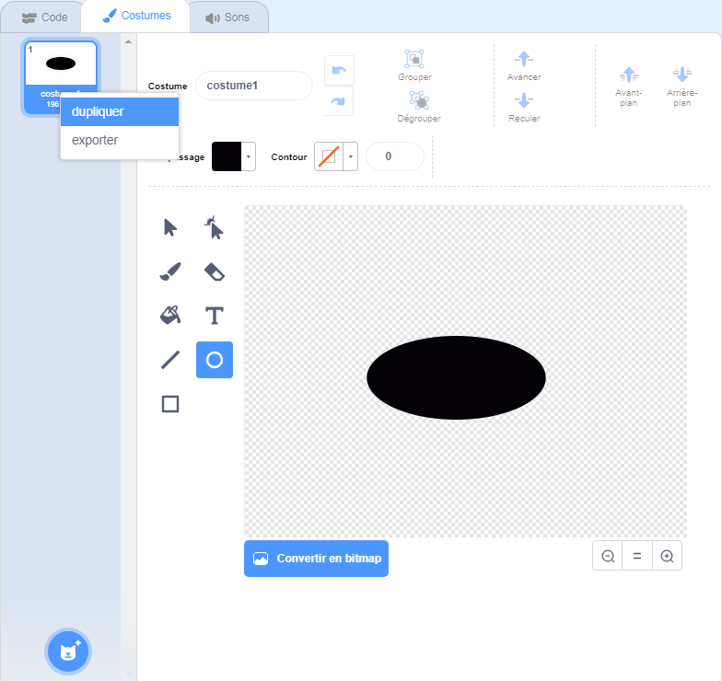The image size is (722, 681).
Task: Select the Reshape tool
Action: coord(214,227)
